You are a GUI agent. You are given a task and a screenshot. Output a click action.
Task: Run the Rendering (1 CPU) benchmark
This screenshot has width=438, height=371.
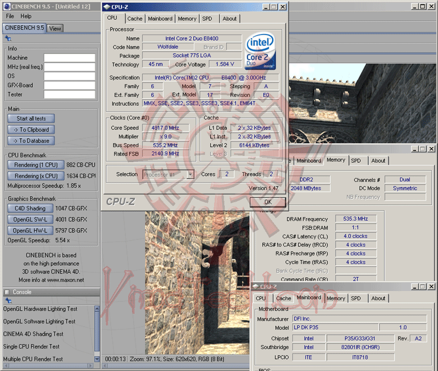click(x=36, y=165)
